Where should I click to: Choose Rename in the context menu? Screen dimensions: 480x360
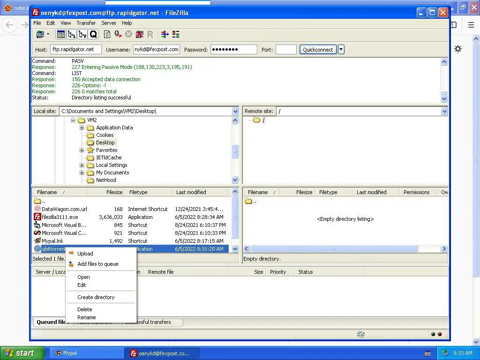(101, 317)
